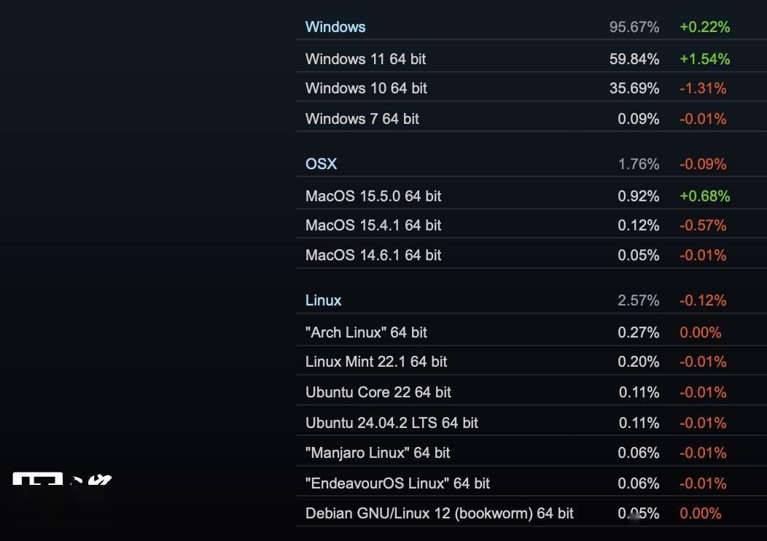Click the -0.01% change for Windows 7

pos(703,119)
